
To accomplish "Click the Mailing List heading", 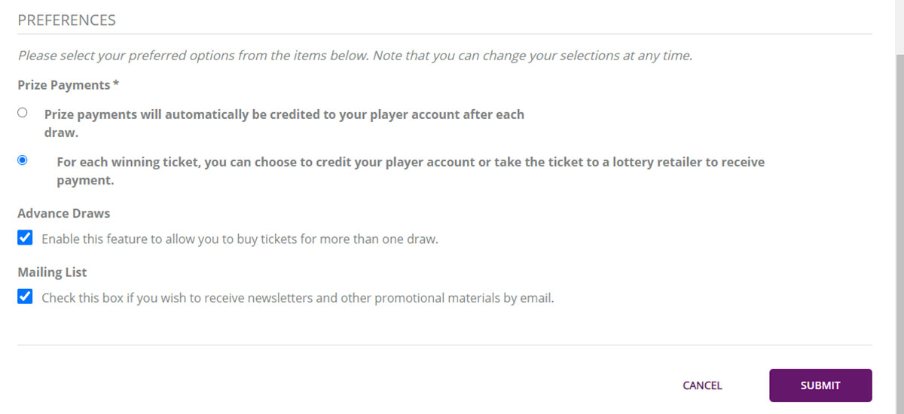I will click(52, 272).
